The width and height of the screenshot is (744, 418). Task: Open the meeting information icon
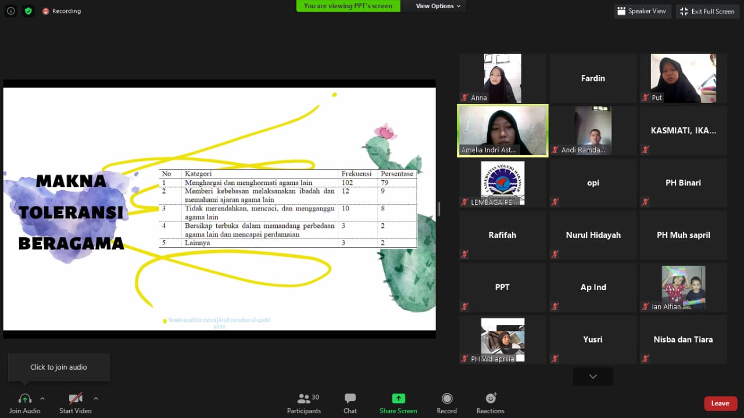click(x=10, y=11)
